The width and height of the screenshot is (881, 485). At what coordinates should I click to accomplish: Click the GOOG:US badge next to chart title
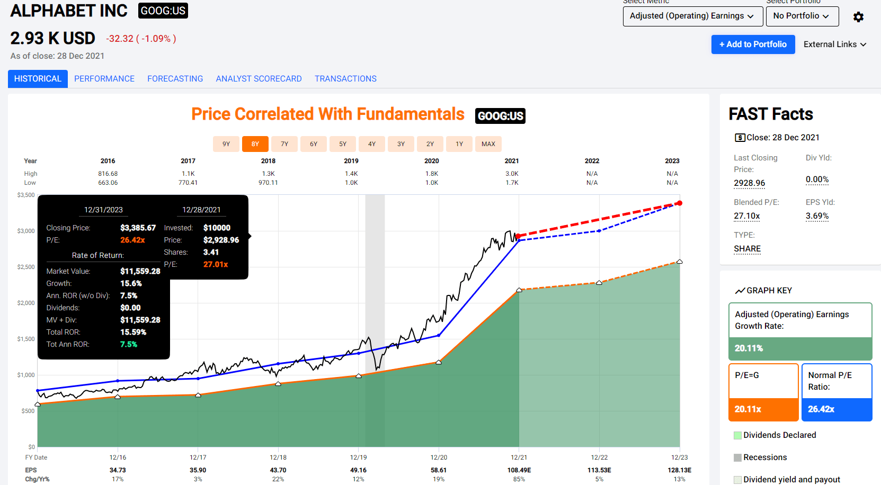(x=500, y=116)
